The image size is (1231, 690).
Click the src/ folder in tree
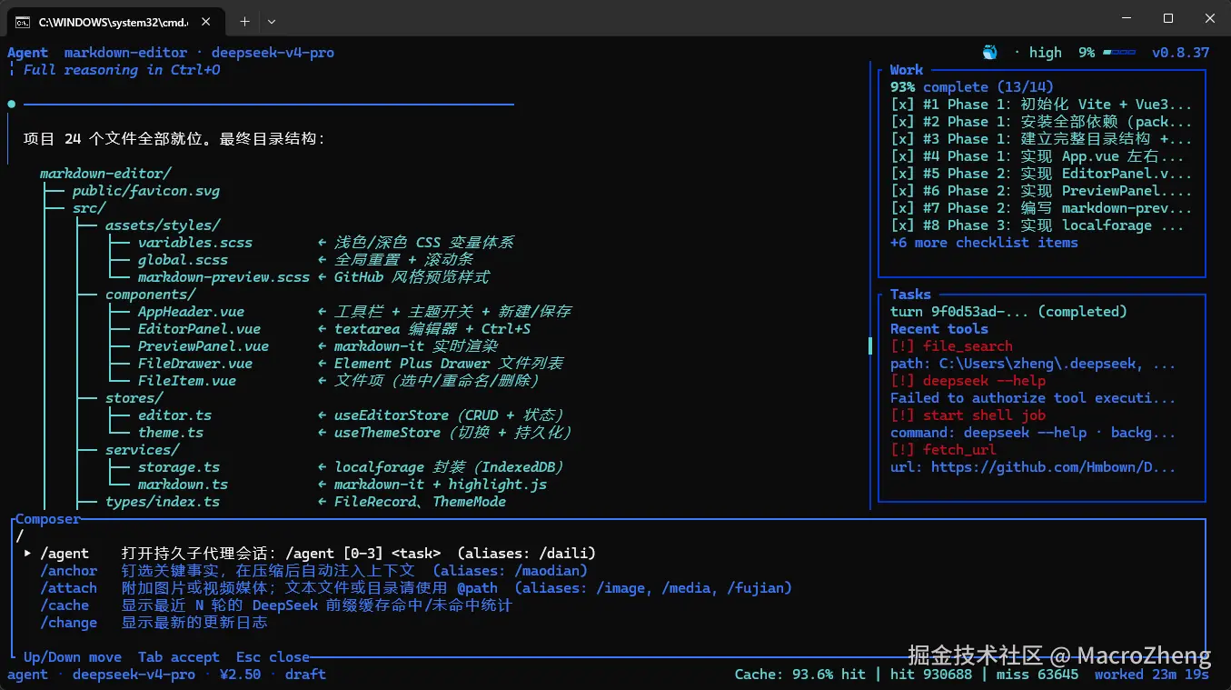89,208
